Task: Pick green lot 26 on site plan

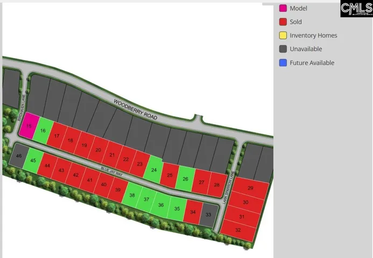Action: (185, 178)
